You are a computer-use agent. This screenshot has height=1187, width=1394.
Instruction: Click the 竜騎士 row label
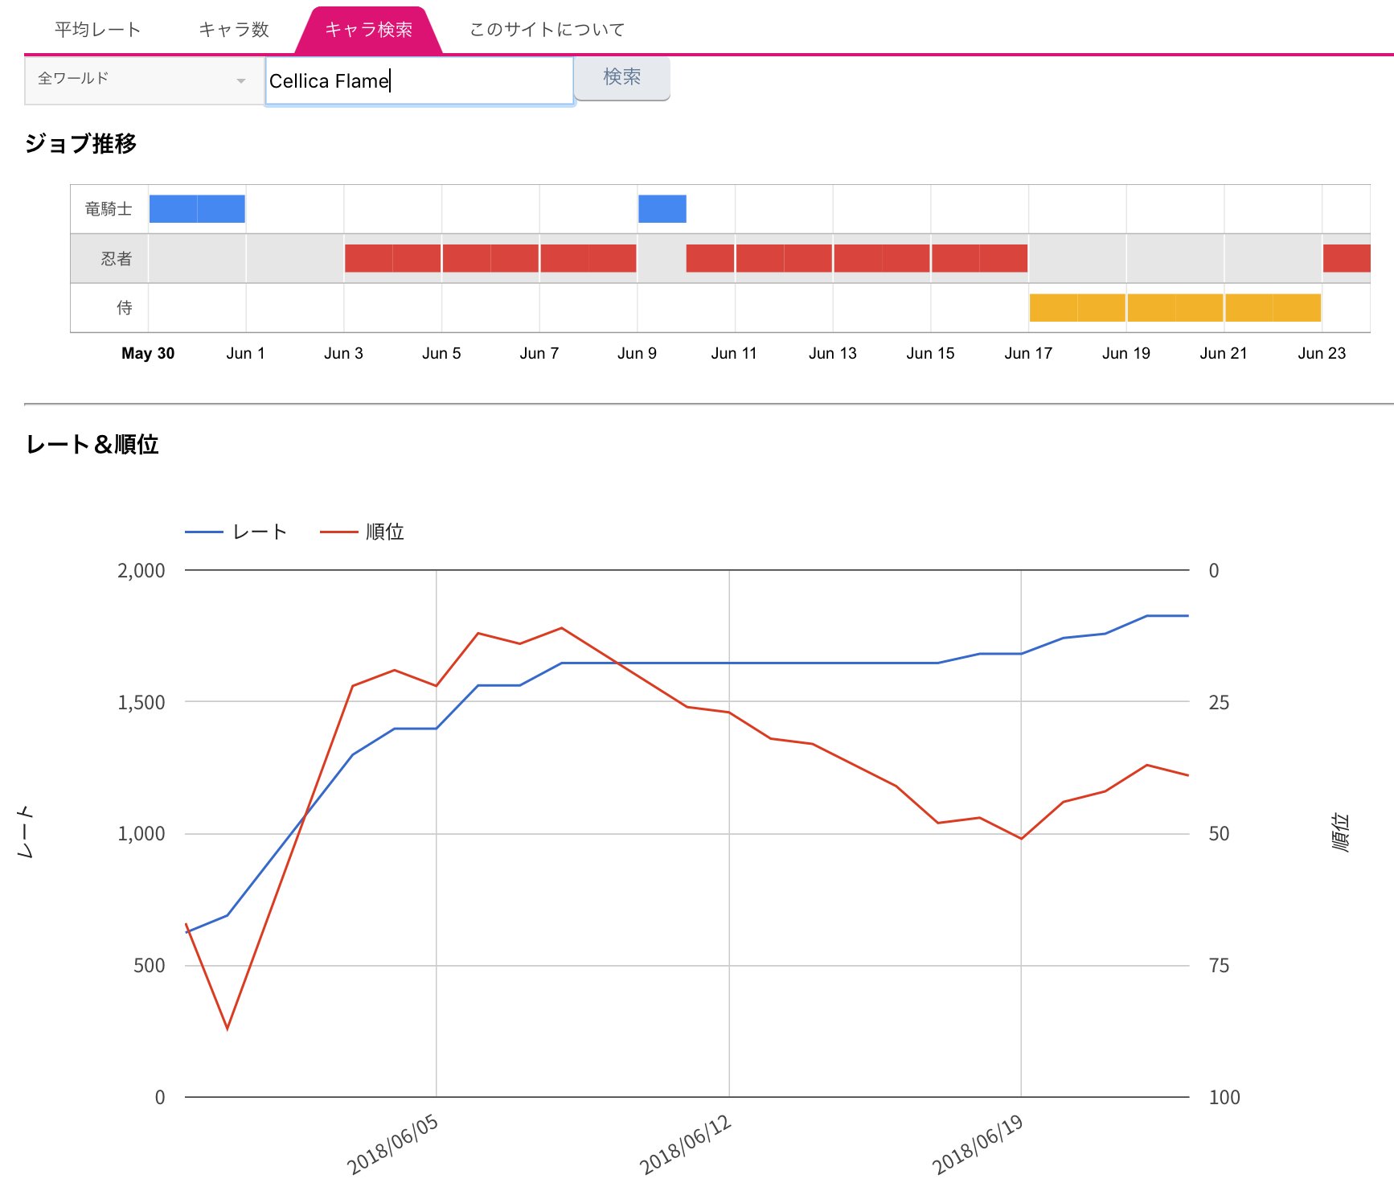(107, 207)
